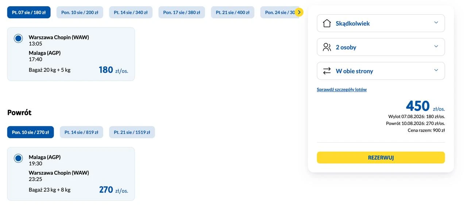Click the partially visible Pon. 24 sie tab

pyautogui.click(x=278, y=12)
